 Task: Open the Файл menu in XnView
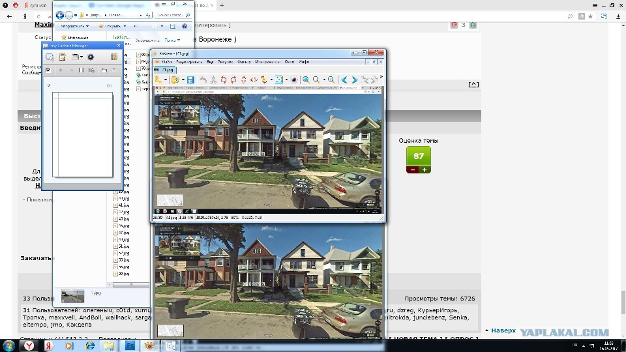click(x=167, y=62)
